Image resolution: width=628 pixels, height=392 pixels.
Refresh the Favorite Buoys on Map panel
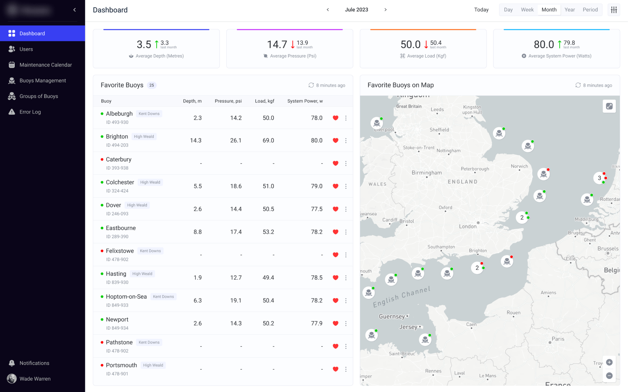point(578,85)
